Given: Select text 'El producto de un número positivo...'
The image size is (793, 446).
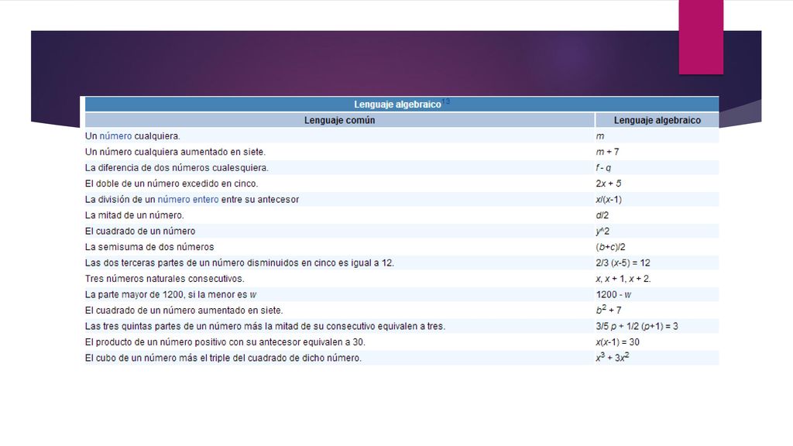Looking at the screenshot, I should coord(225,341).
